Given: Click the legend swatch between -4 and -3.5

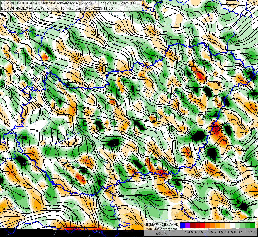Looking at the screenshot, I should click(x=198, y=225).
